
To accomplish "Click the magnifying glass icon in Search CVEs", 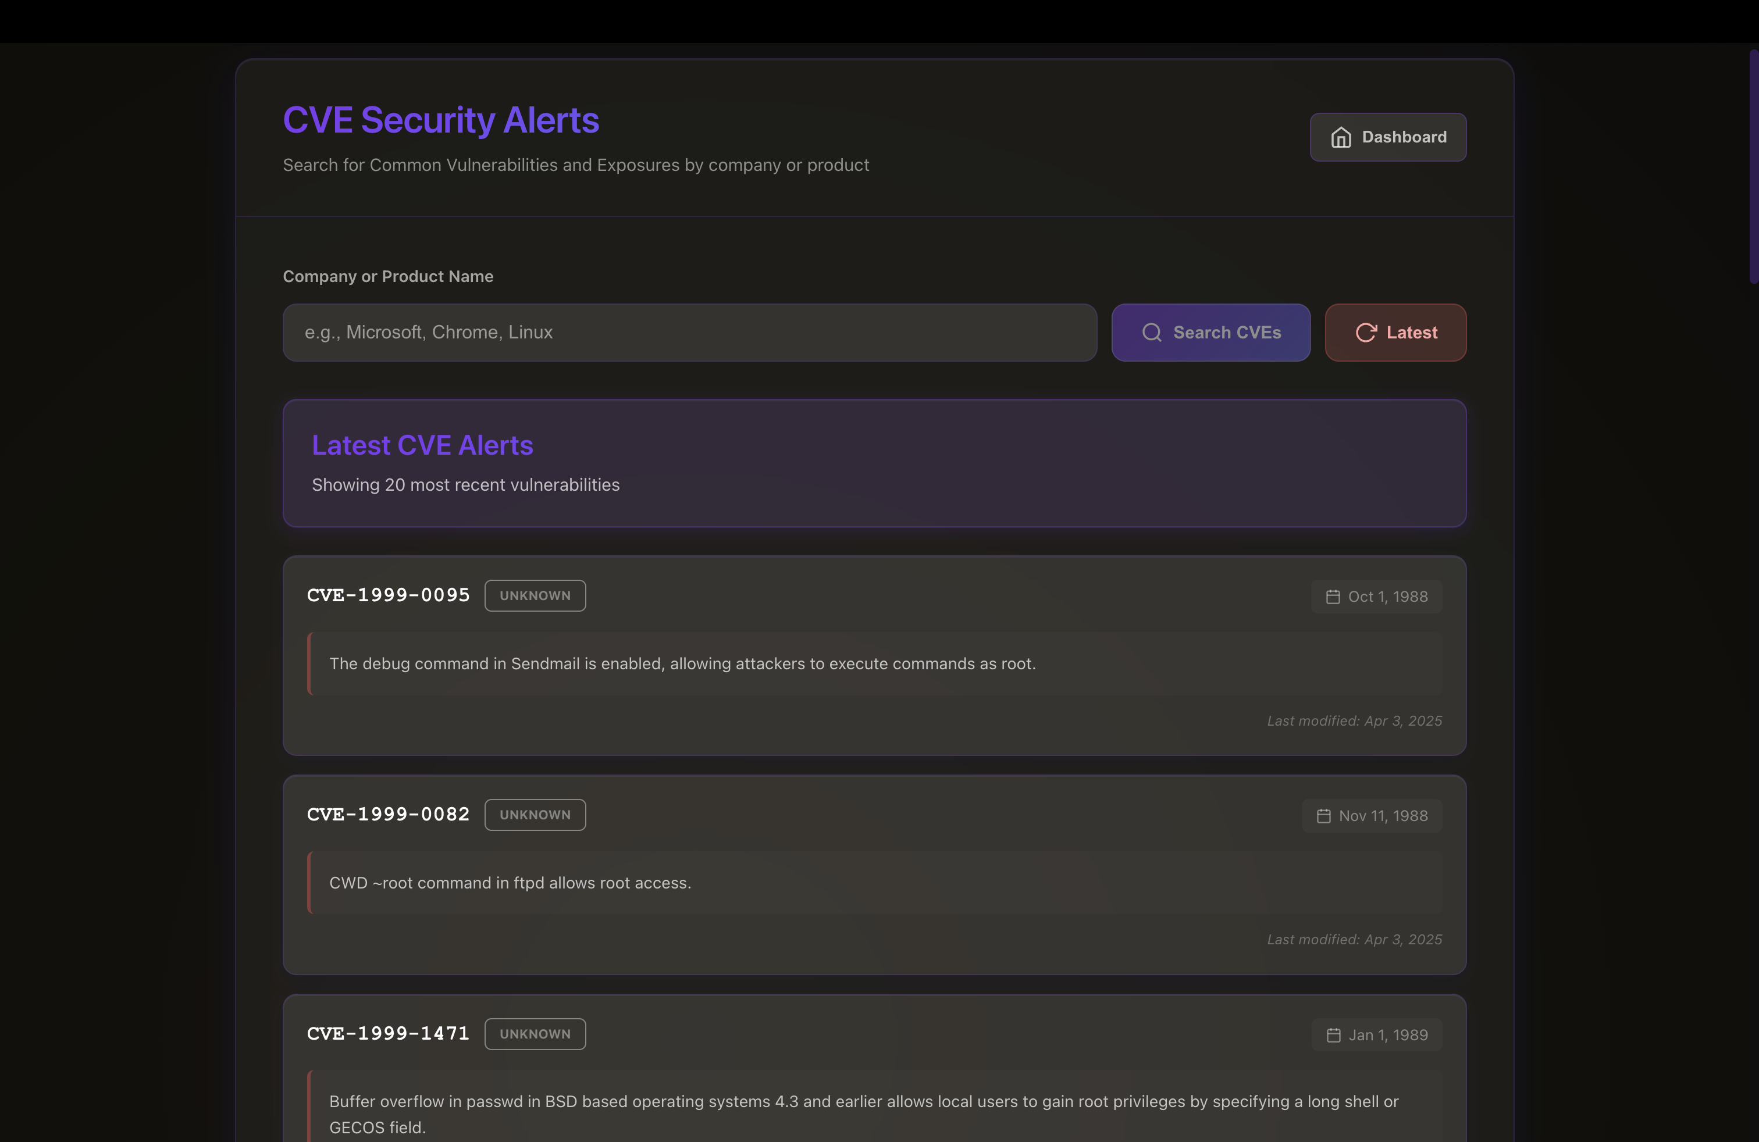I will pos(1152,333).
